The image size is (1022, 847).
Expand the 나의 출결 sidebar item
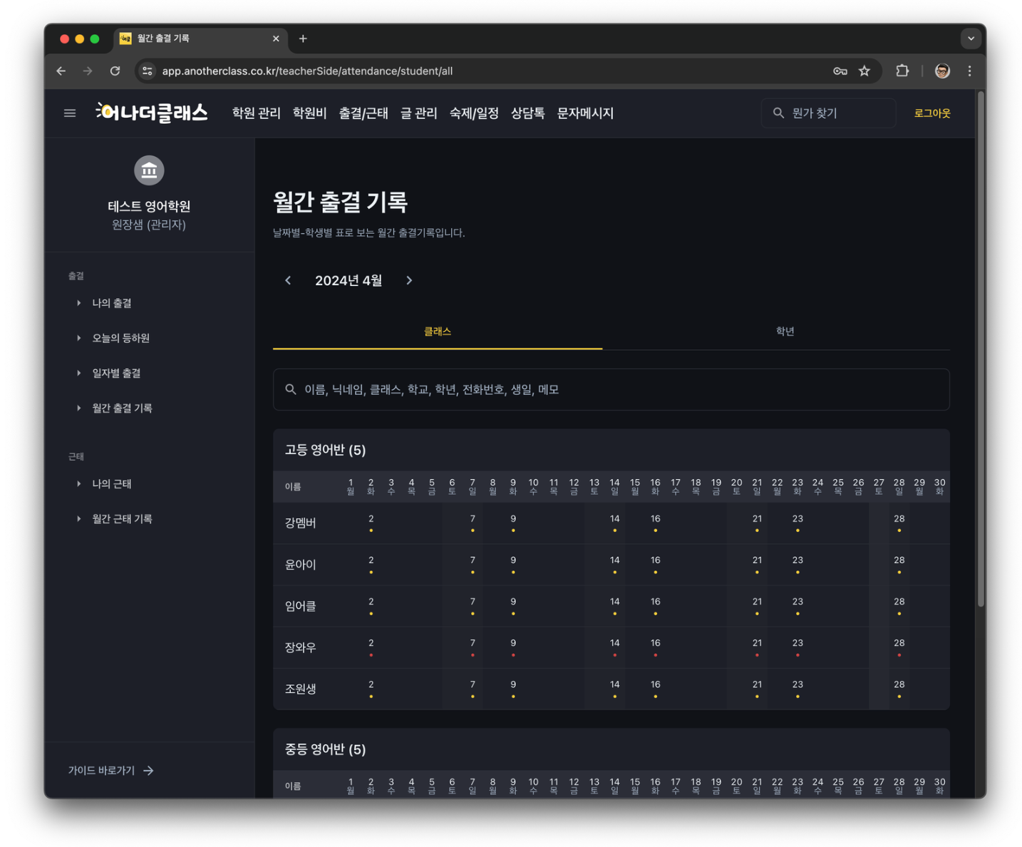pyautogui.click(x=111, y=303)
